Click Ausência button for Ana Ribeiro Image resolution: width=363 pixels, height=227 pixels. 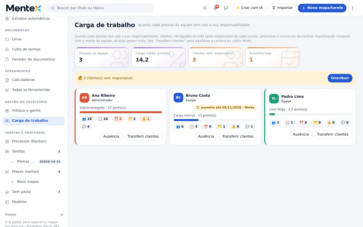111,136
